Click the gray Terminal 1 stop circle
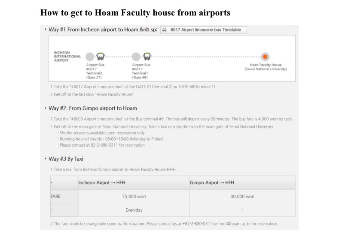339x234 pixels. click(136, 57)
